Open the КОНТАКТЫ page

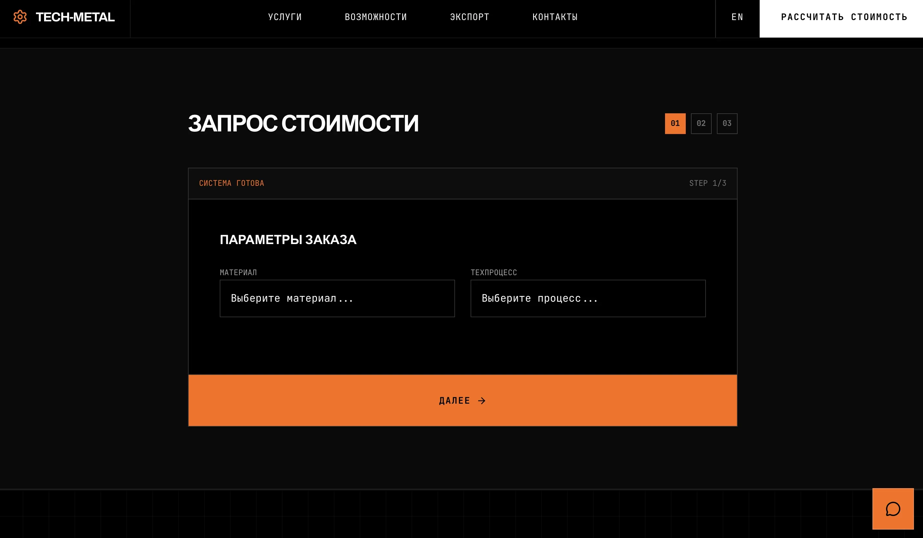(555, 17)
